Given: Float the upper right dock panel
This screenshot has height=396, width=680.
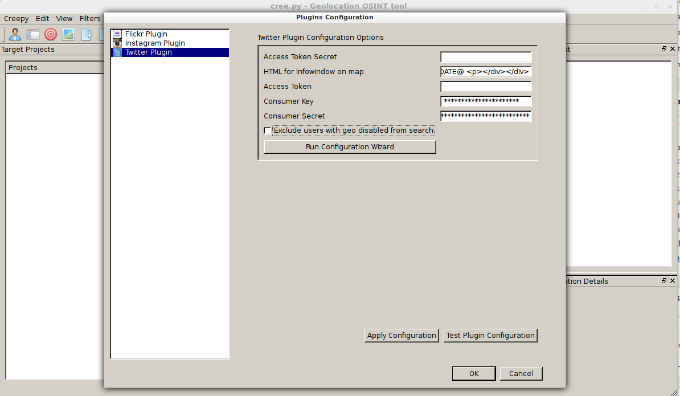Looking at the screenshot, I should pos(664,49).
